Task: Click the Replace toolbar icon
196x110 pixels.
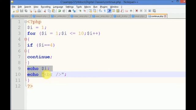Action: click(x=74, y=11)
